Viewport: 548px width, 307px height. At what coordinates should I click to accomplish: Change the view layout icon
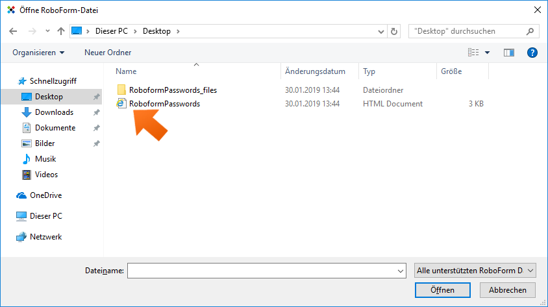tap(473, 53)
